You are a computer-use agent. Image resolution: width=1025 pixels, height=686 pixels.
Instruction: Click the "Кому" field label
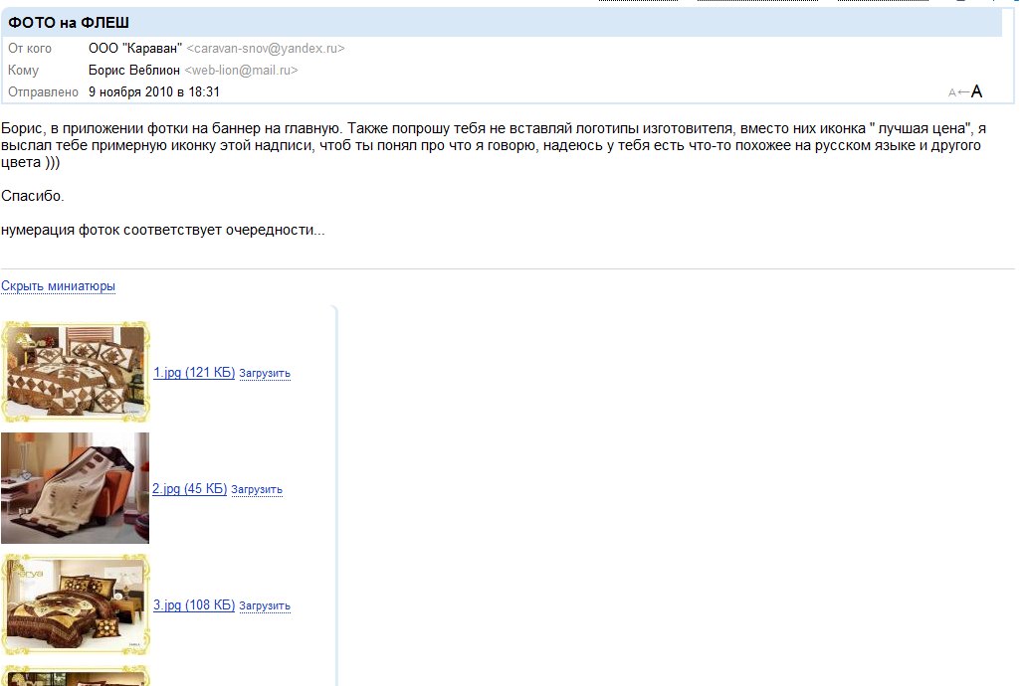pyautogui.click(x=24, y=70)
